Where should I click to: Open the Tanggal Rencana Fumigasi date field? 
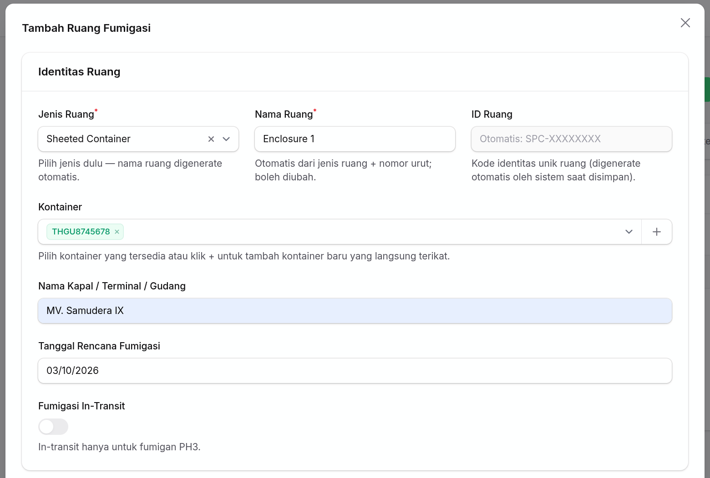click(x=355, y=371)
